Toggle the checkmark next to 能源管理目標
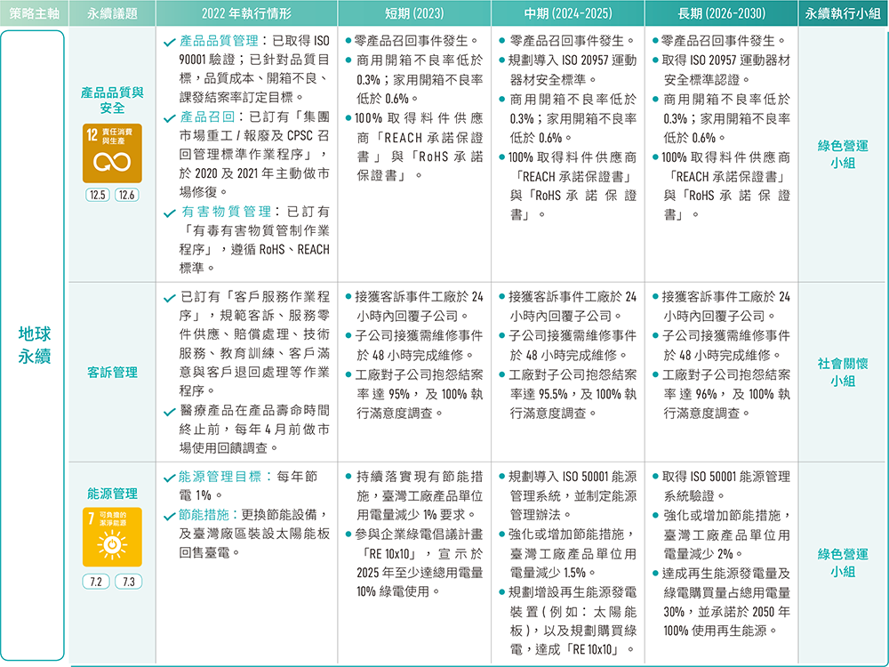 coord(170,478)
